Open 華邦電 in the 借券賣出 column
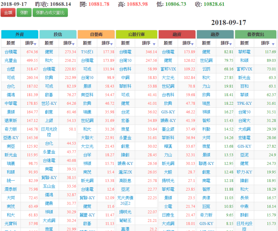The image size is (278, 231). [245, 52]
